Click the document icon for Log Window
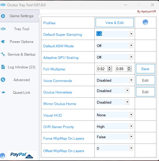The image size is (159, 161). click(3, 67)
